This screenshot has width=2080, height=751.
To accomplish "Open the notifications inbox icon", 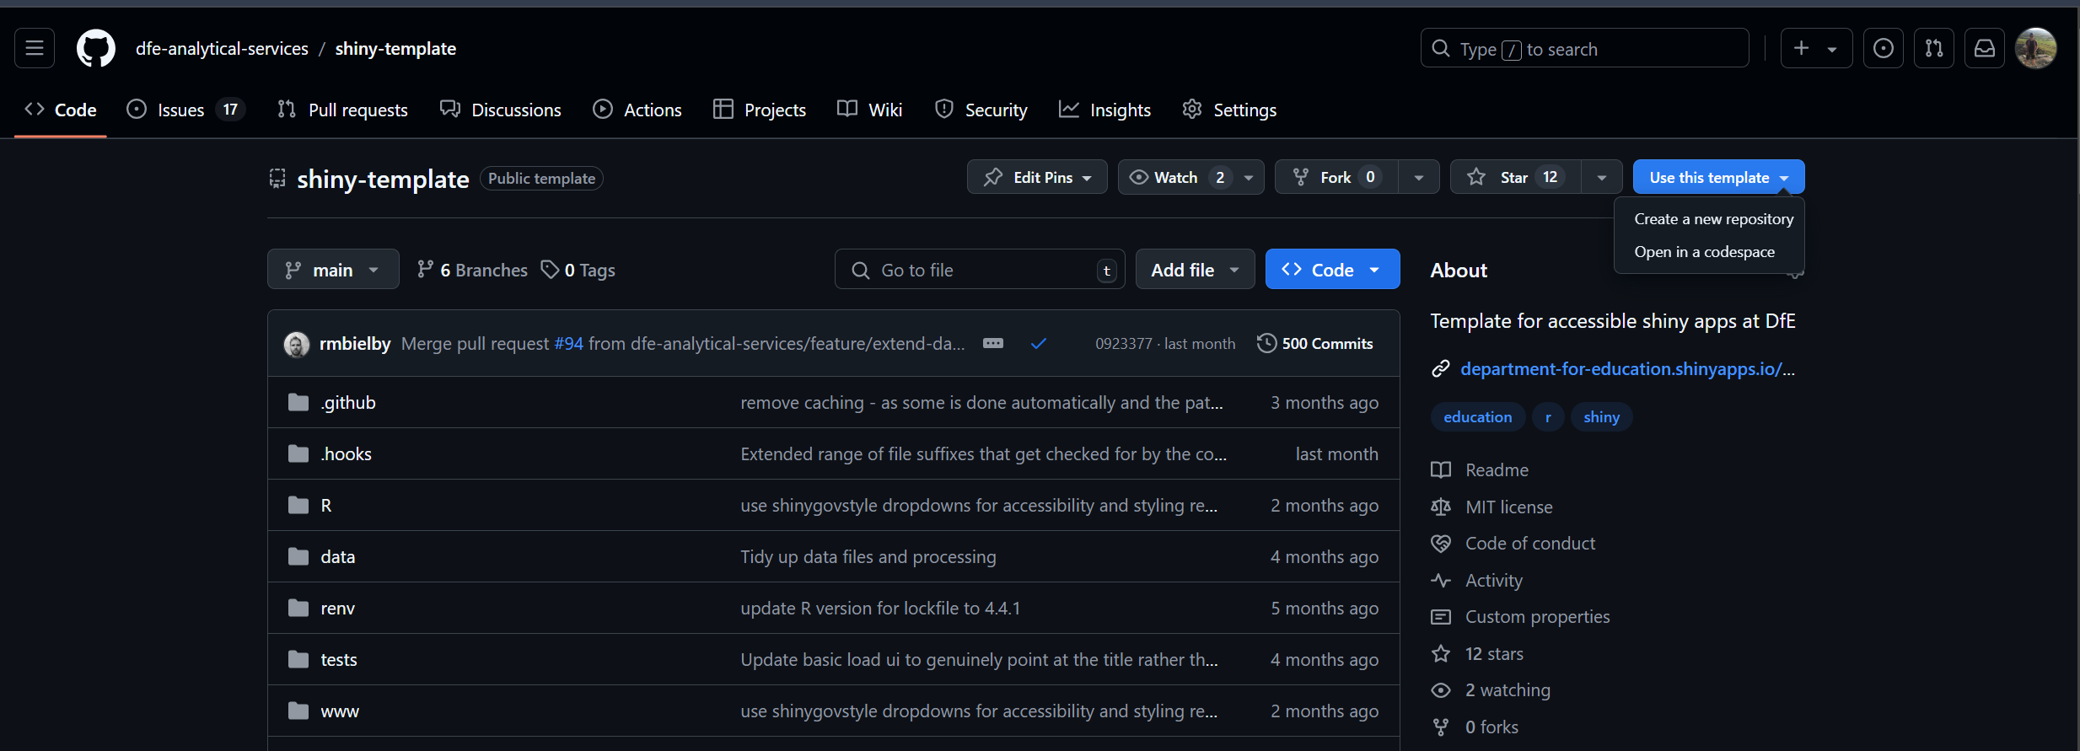I will pyautogui.click(x=1985, y=49).
